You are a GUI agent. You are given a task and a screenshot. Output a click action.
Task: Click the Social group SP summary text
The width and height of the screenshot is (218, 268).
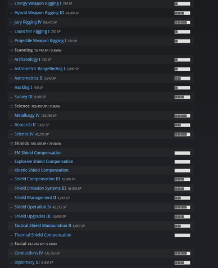click(42, 244)
